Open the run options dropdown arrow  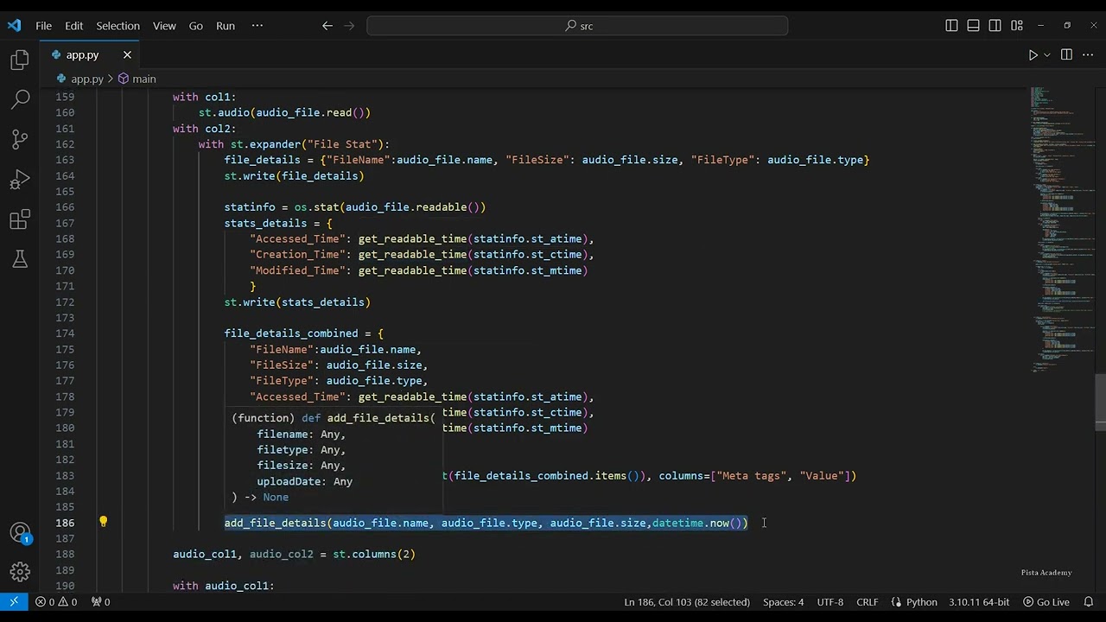[1047, 54]
